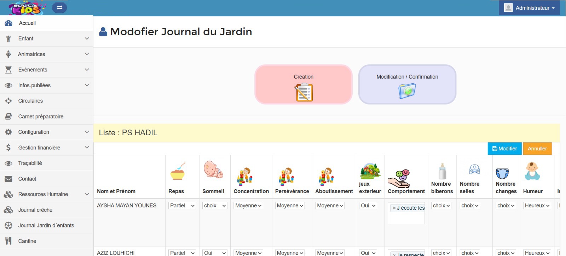Click the Ressources Humaine cubes icon
The image size is (566, 256).
[x=8, y=195]
